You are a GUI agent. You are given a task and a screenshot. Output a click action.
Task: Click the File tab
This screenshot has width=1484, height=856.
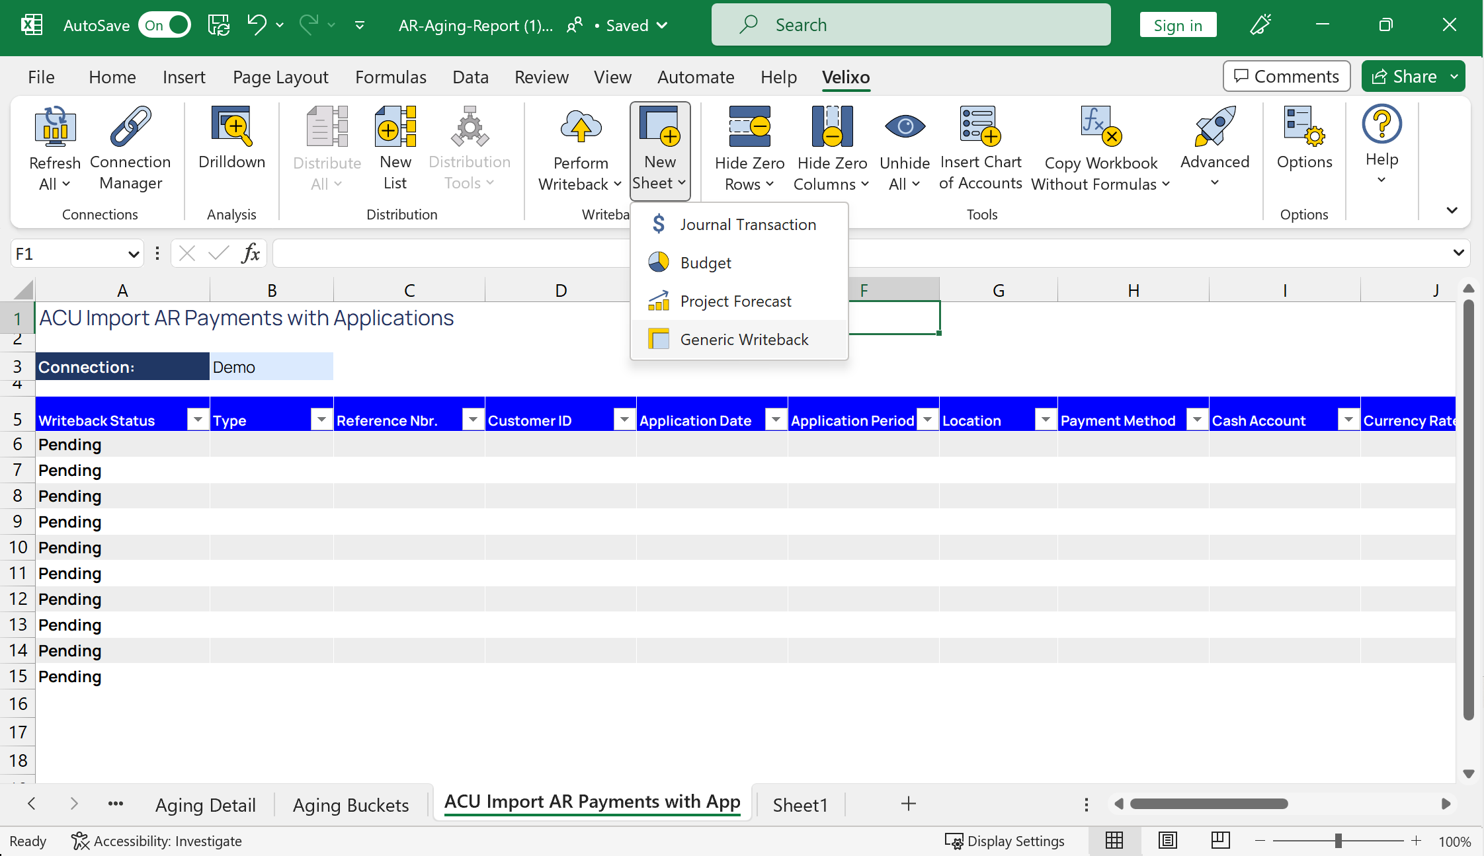(41, 77)
